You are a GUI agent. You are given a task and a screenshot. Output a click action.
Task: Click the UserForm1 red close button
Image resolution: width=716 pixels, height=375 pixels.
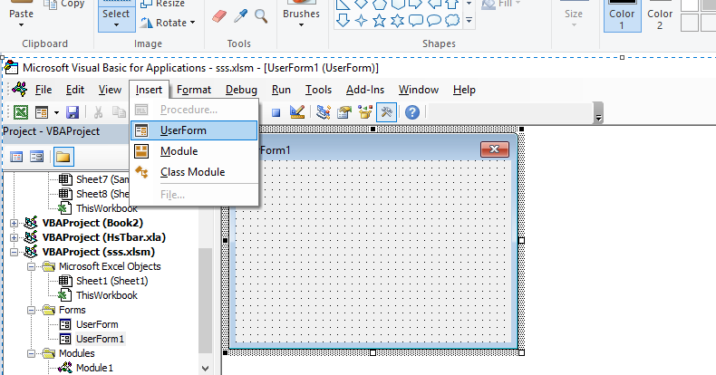click(x=495, y=149)
